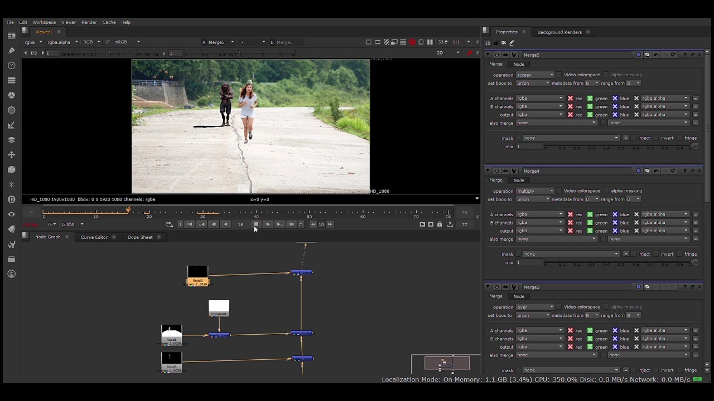
Task: Click the Merge5 center node icon
Action: (496, 55)
